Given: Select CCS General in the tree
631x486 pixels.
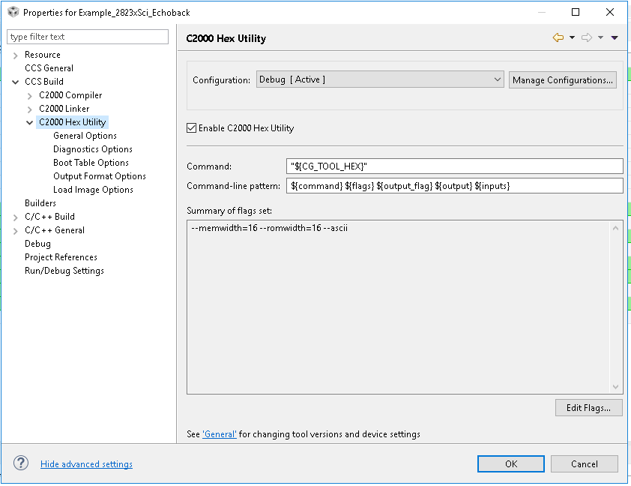Looking at the screenshot, I should pyautogui.click(x=49, y=68).
